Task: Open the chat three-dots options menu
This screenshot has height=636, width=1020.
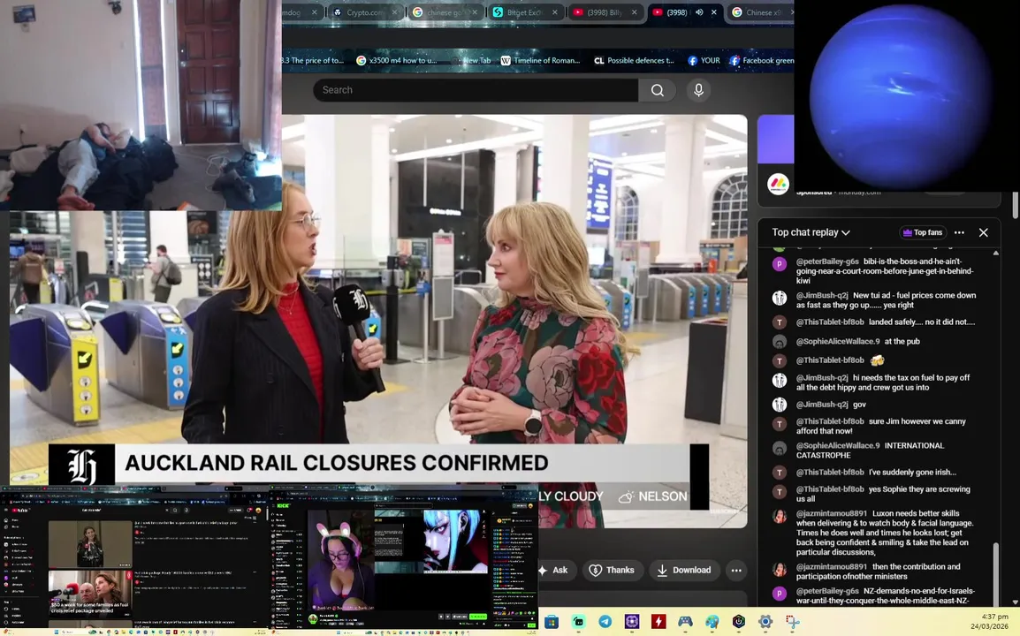Action: pos(960,232)
